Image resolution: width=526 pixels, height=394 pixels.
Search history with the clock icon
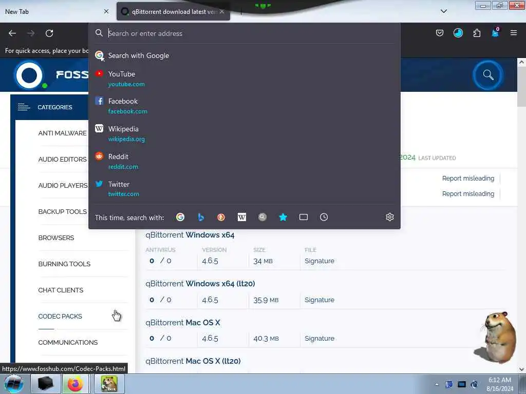tap(324, 217)
